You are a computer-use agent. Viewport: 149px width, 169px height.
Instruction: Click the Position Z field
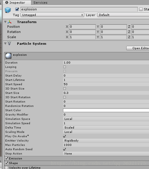(140, 27)
